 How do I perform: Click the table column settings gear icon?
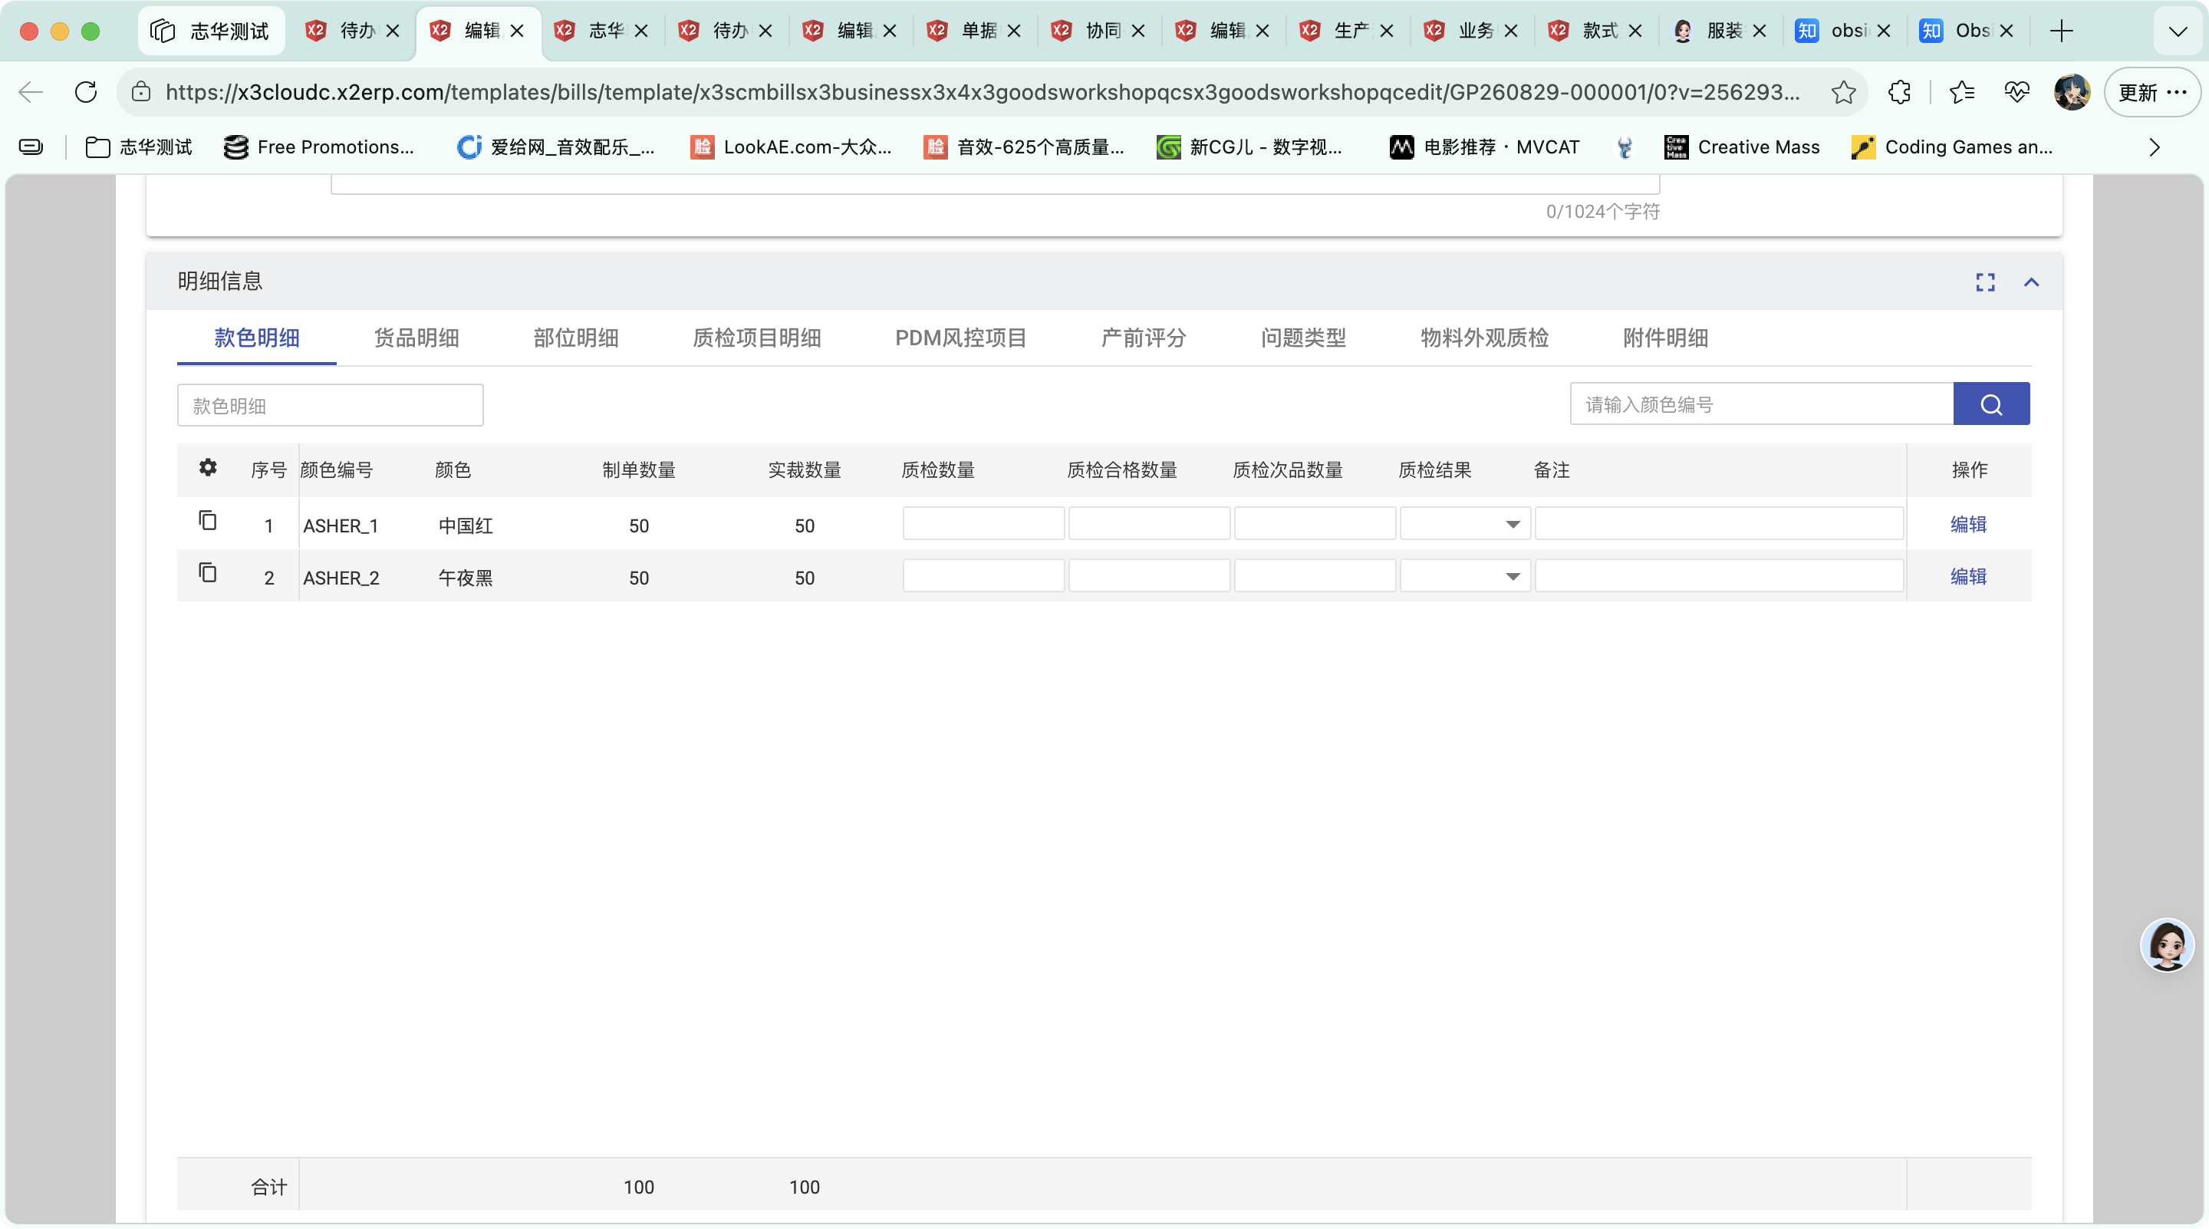(x=208, y=467)
